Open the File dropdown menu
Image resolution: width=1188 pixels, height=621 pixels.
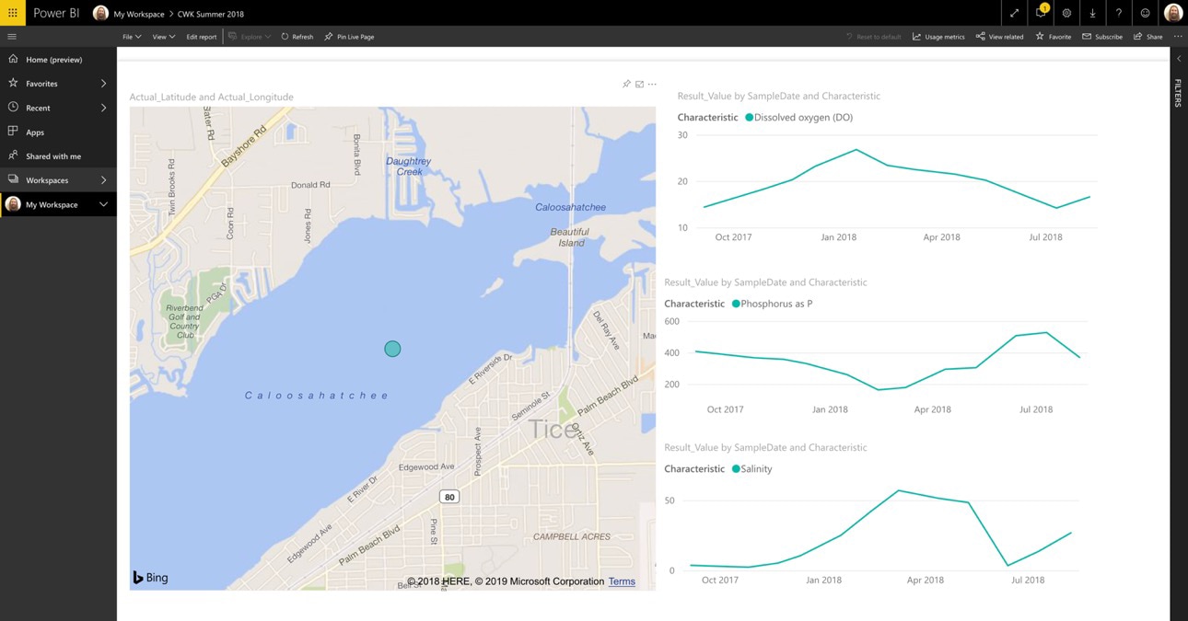pyautogui.click(x=132, y=37)
